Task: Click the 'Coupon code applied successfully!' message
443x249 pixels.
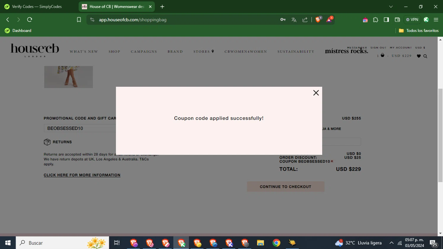Action: coord(219,118)
